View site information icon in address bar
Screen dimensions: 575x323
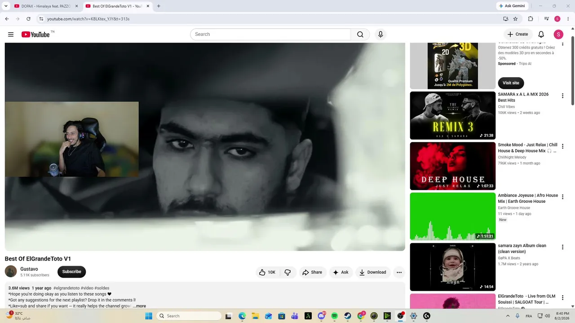pyautogui.click(x=41, y=19)
